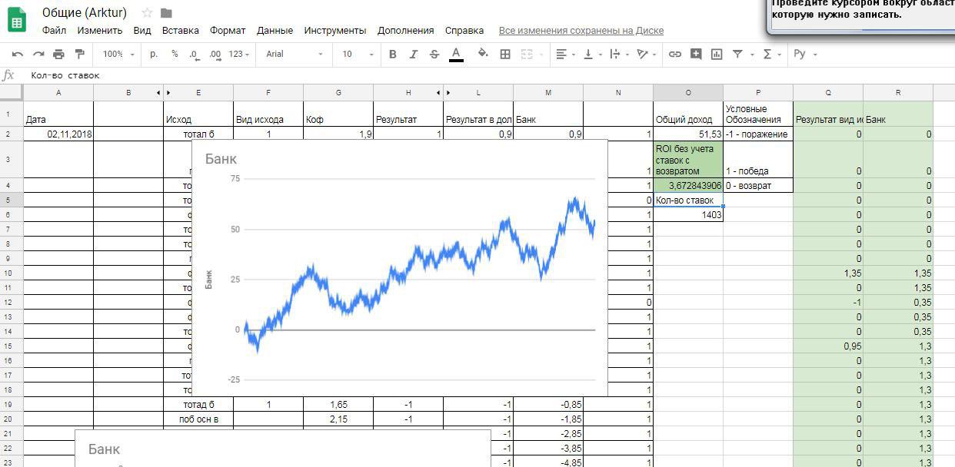The height and width of the screenshot is (467, 955).
Task: Star this spreadsheet document
Action: click(147, 13)
